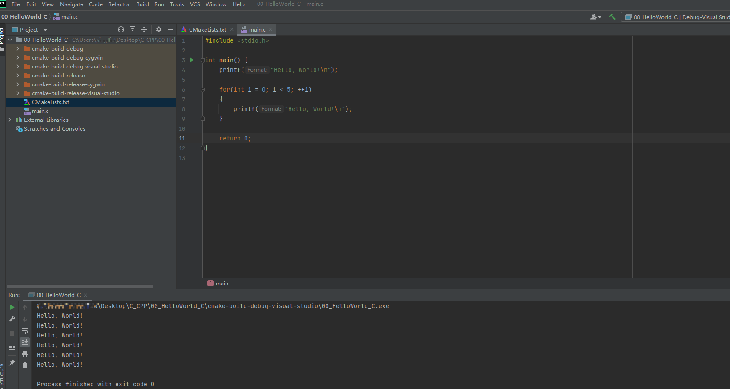This screenshot has width=730, height=389.
Task: Collapse all items in Project tree
Action: tap(144, 29)
